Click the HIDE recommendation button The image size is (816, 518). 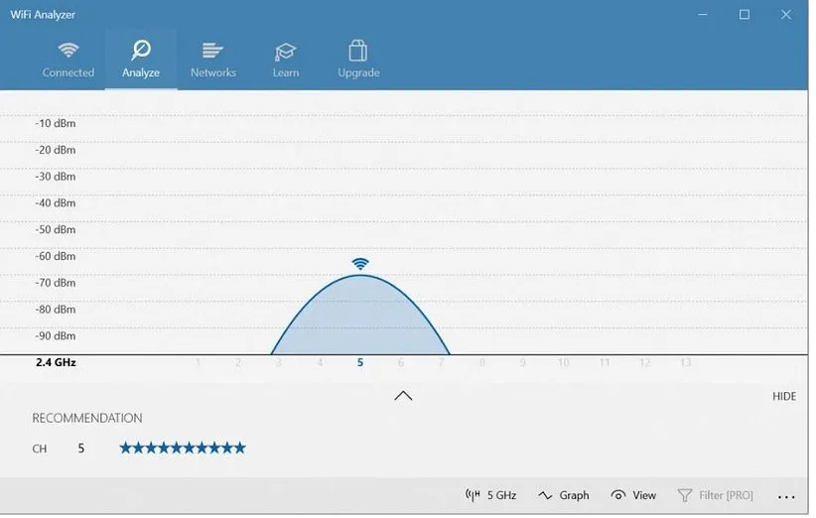coord(784,396)
